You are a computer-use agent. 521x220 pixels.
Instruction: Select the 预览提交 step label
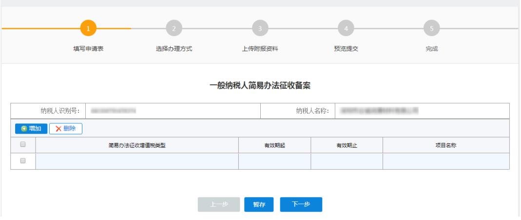[346, 48]
